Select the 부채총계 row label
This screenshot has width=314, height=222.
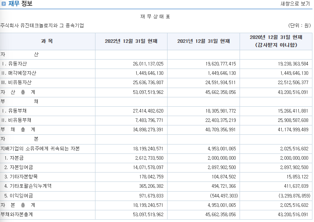(x=18, y=130)
